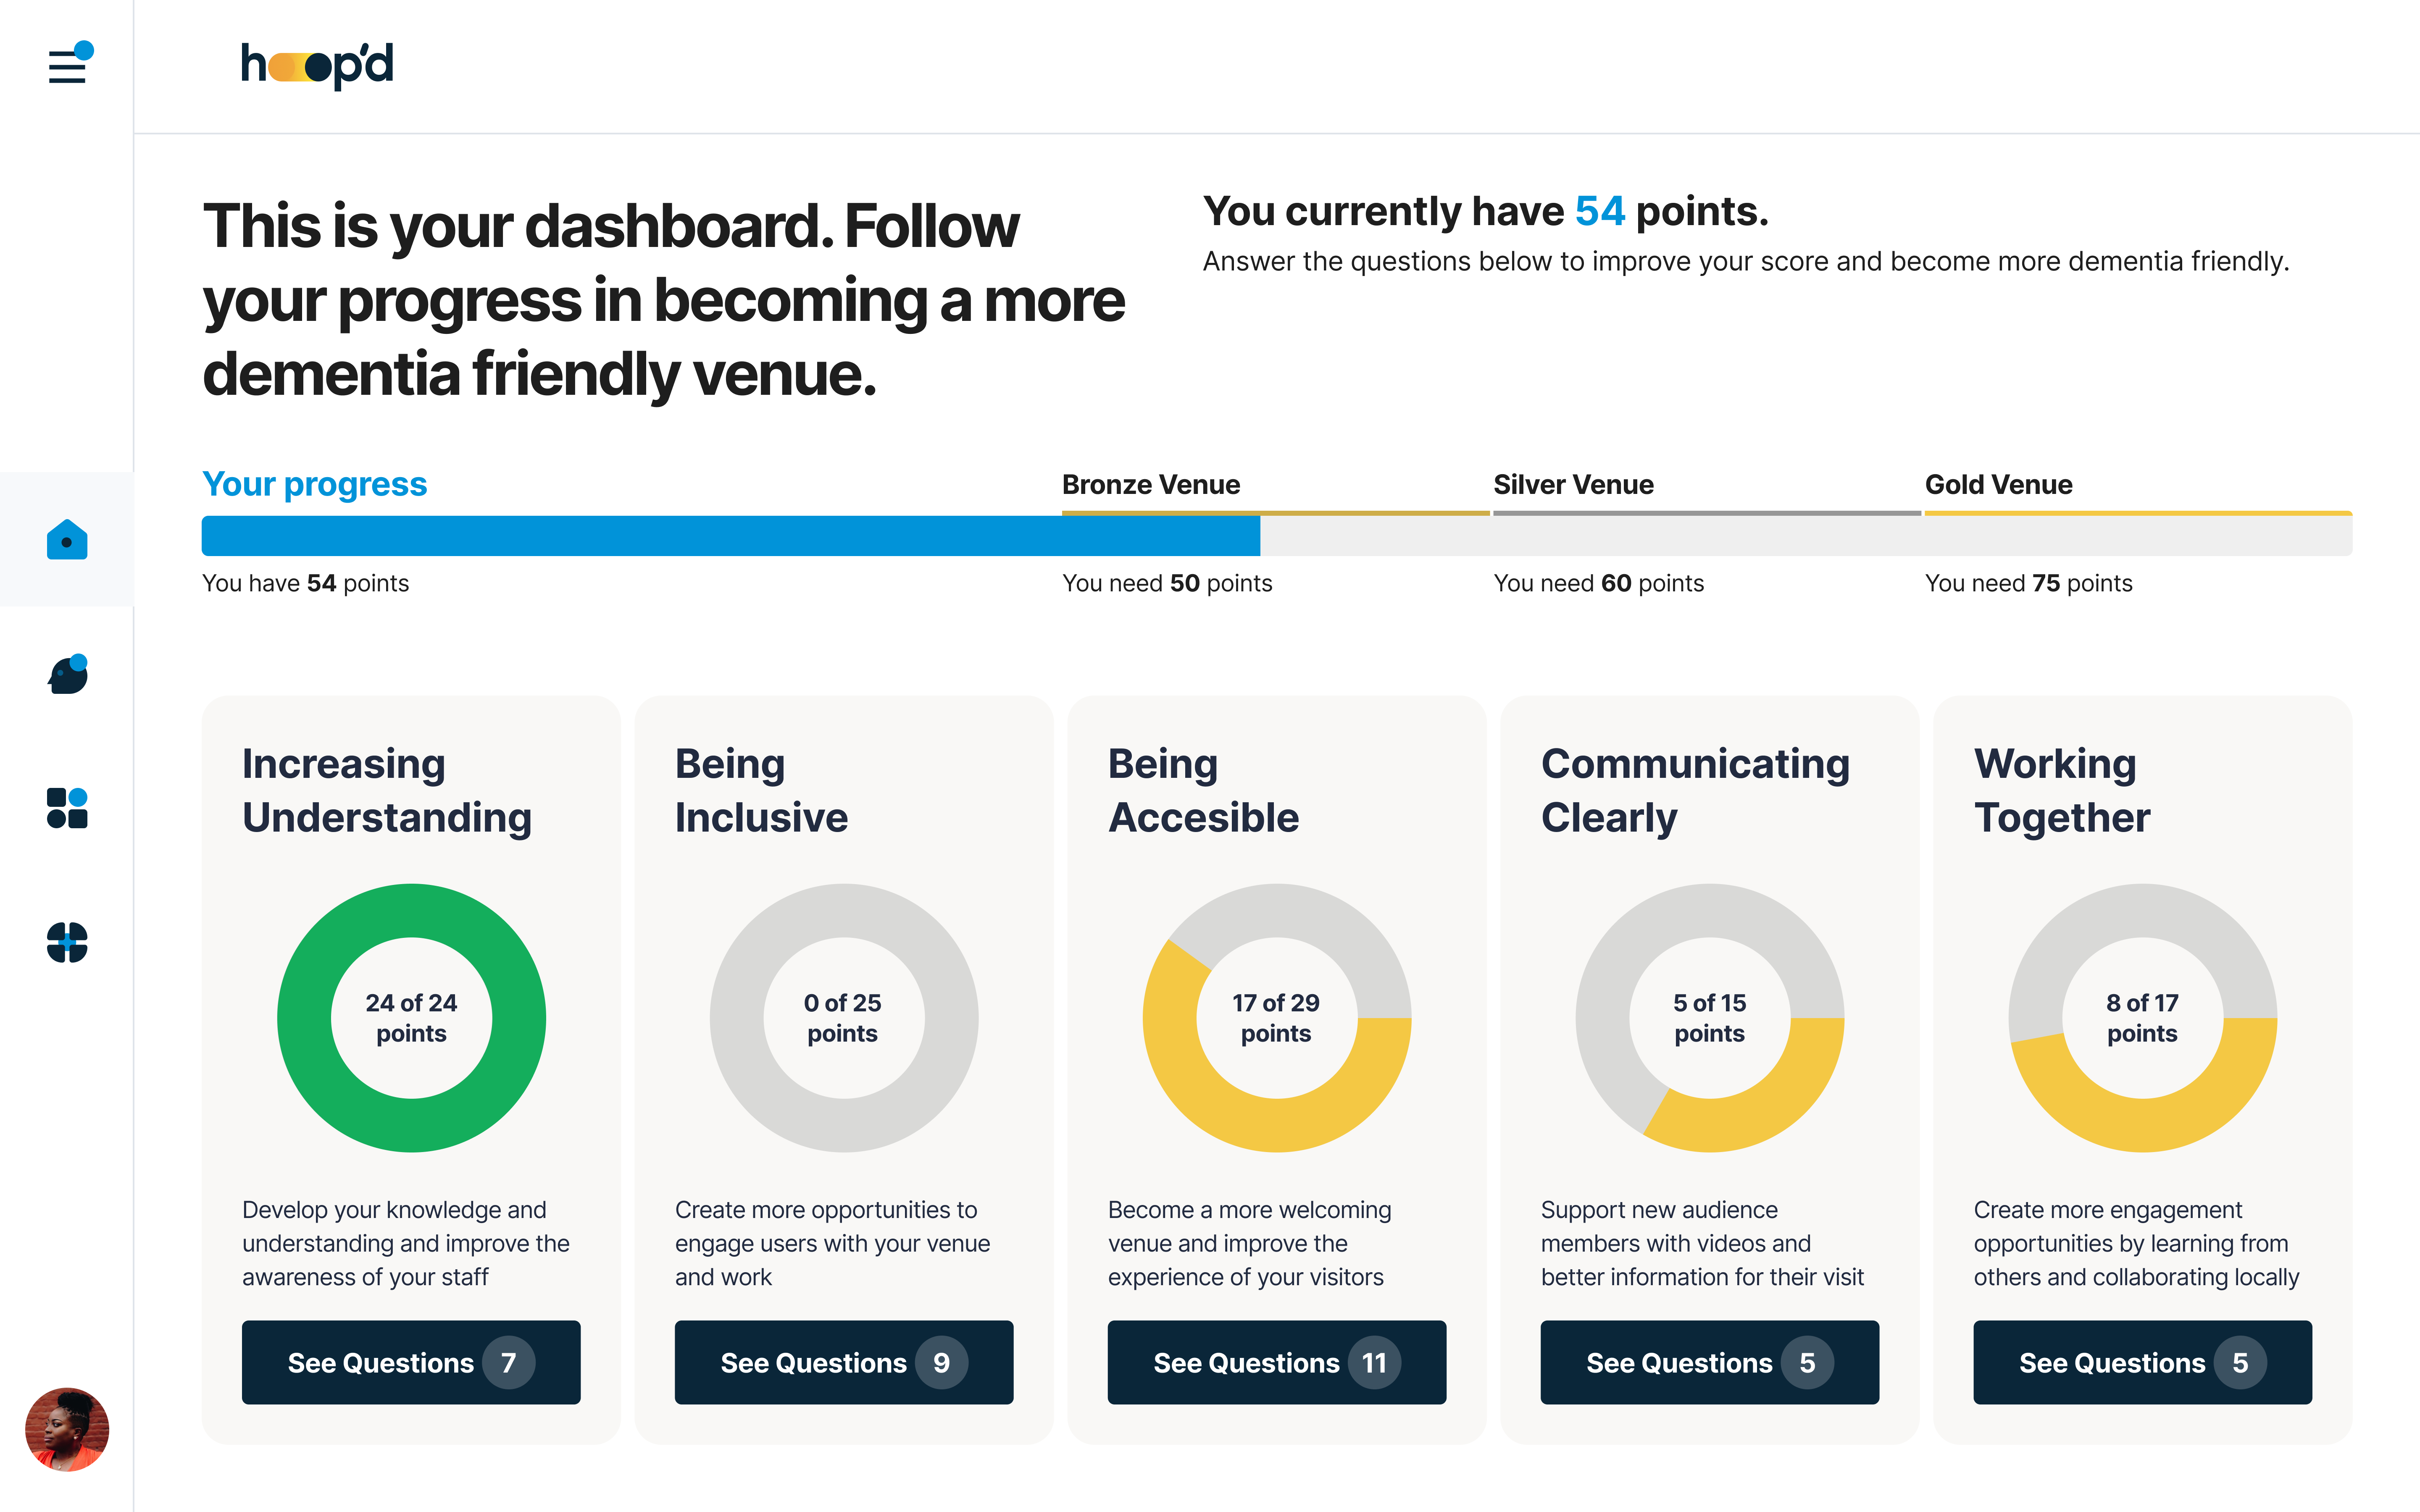Image resolution: width=2420 pixels, height=1512 pixels.
Task: Click the 17 of 29 points donut chart
Action: point(1277,1018)
